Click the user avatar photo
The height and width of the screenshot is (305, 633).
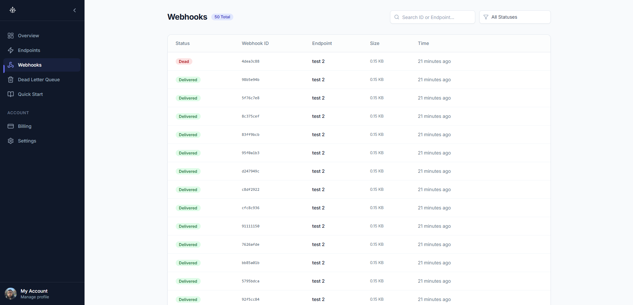click(x=11, y=294)
